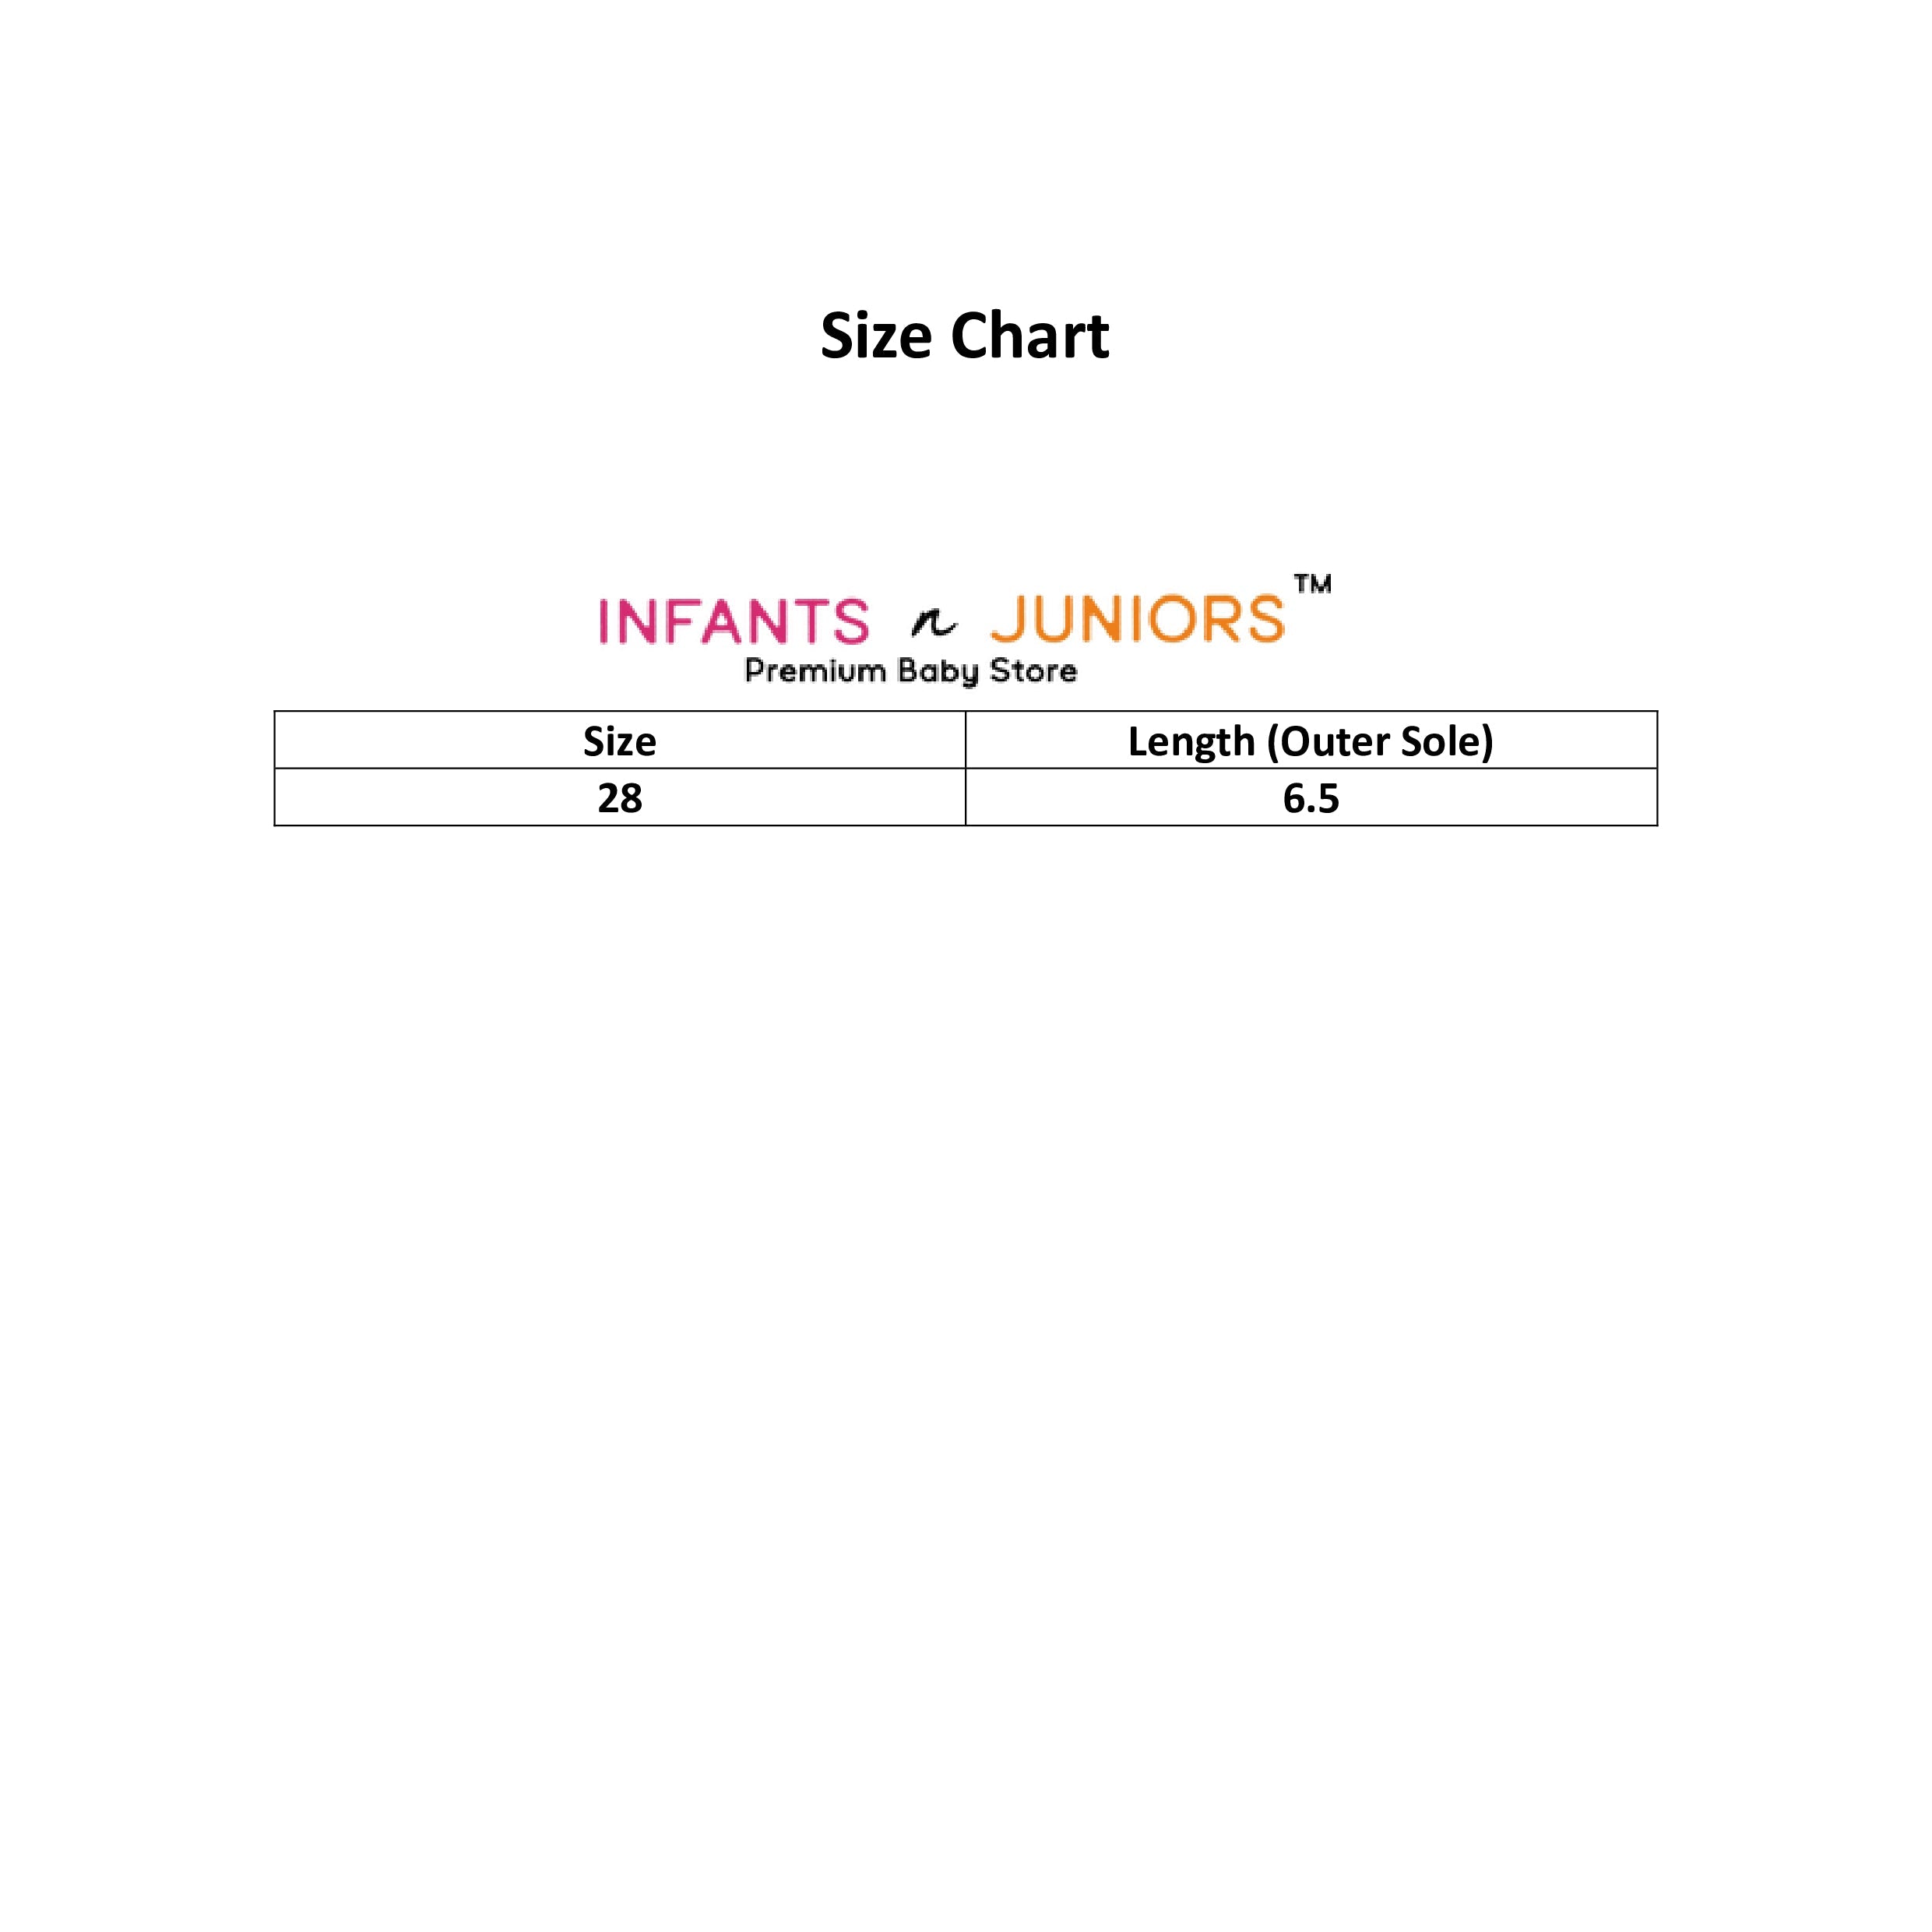Click the Length (Outer Sole) column header
This screenshot has width=1932, height=1932.
[1311, 741]
